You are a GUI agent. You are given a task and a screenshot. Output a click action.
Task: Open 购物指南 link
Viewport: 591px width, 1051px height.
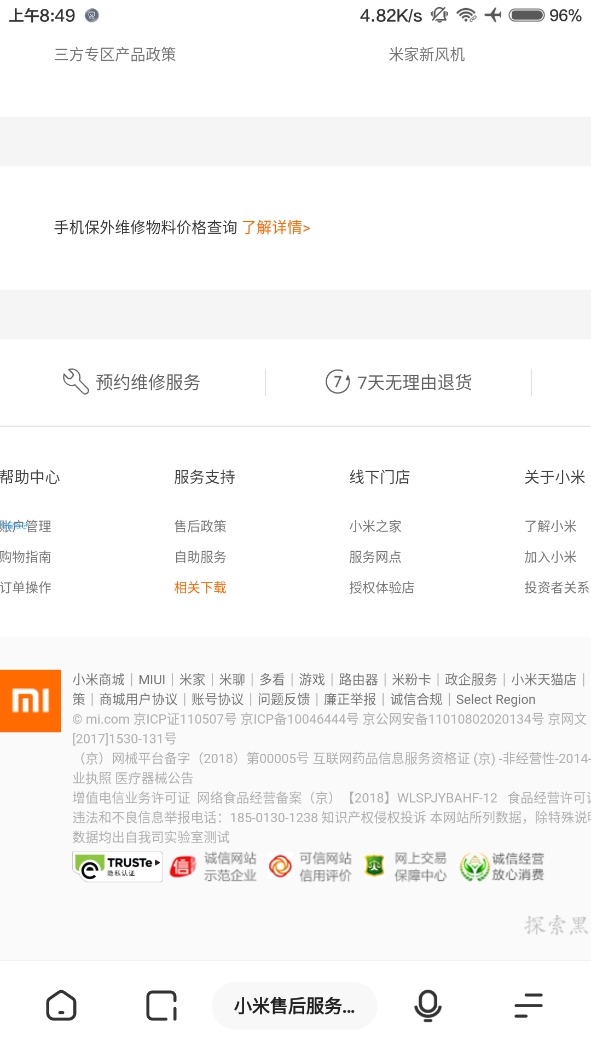(x=26, y=557)
